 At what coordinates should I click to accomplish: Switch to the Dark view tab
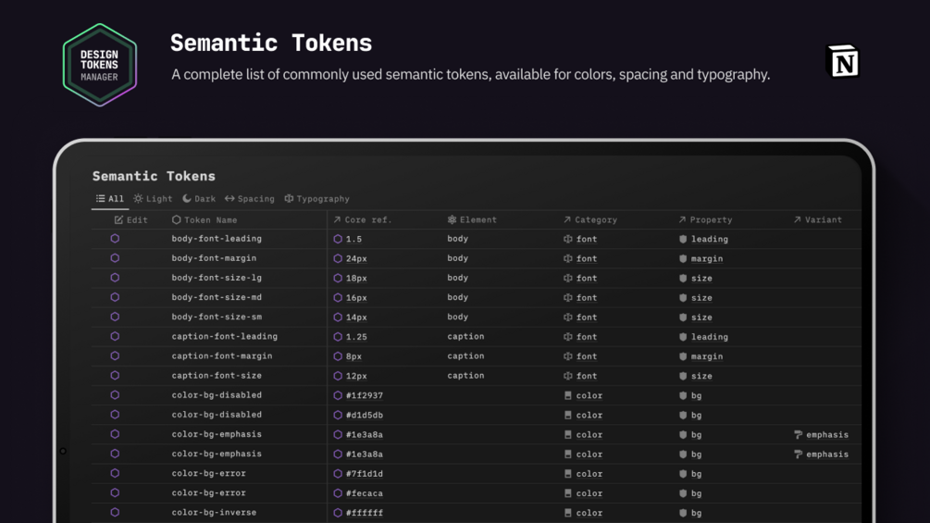(199, 199)
